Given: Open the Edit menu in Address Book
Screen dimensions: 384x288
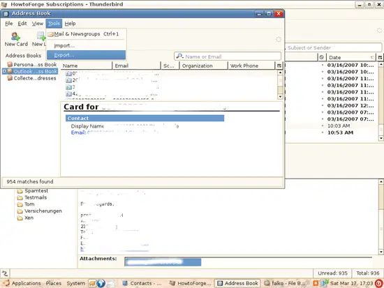Looking at the screenshot, I should point(22,24).
